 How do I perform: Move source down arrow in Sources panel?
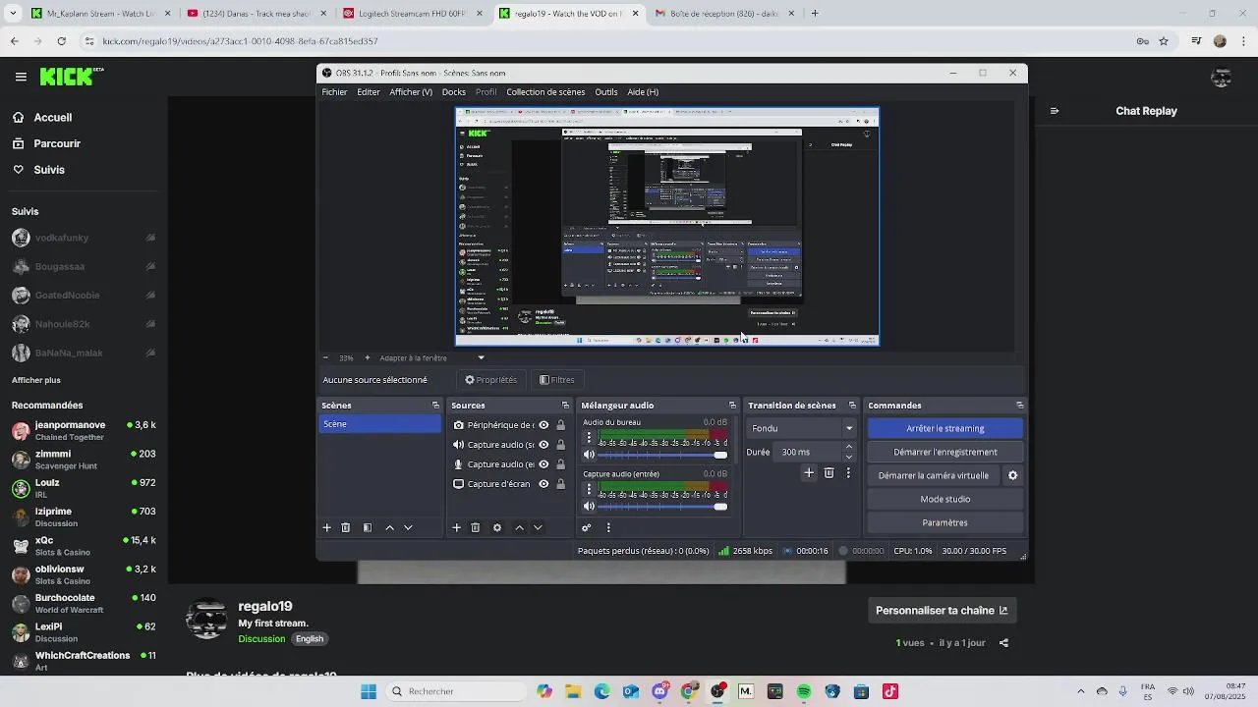[538, 527]
